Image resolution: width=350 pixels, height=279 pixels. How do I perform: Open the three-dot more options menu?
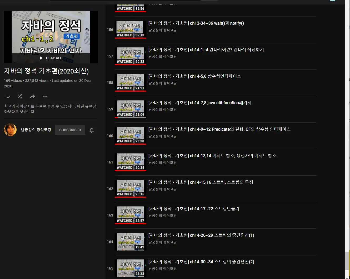(45, 96)
